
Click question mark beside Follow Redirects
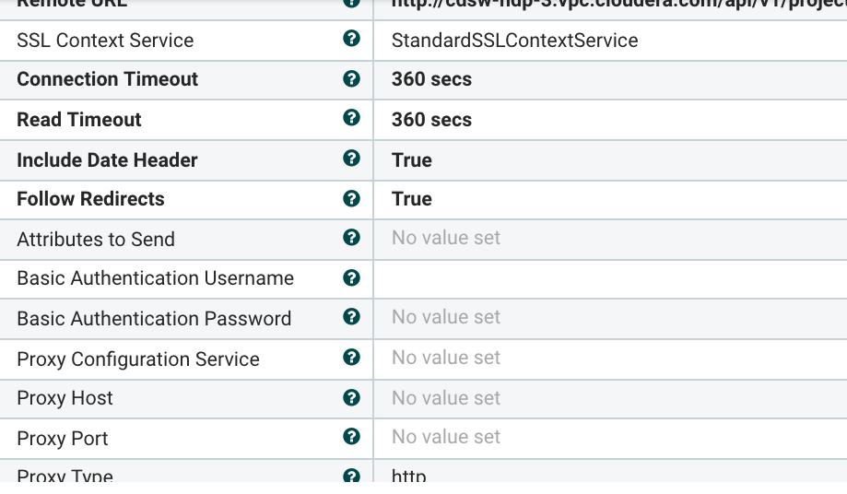click(x=351, y=198)
